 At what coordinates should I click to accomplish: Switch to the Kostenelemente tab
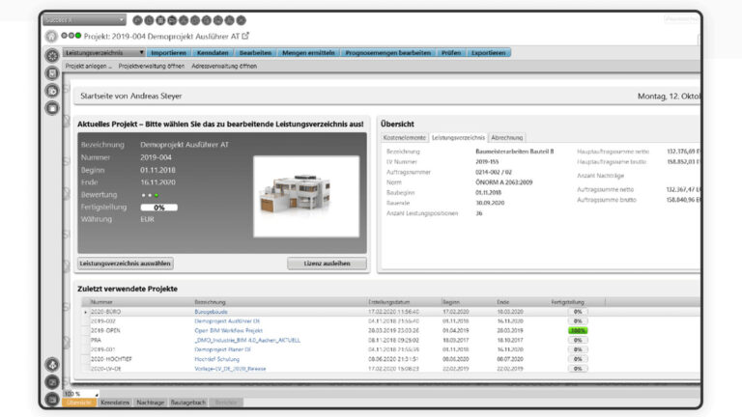pyautogui.click(x=405, y=138)
